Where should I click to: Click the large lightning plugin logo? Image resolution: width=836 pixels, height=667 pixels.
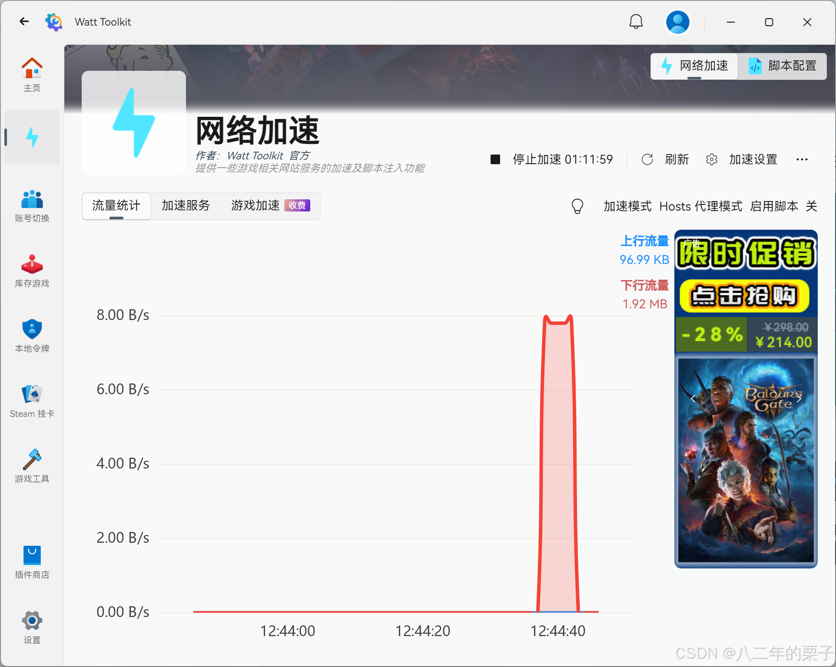click(134, 123)
